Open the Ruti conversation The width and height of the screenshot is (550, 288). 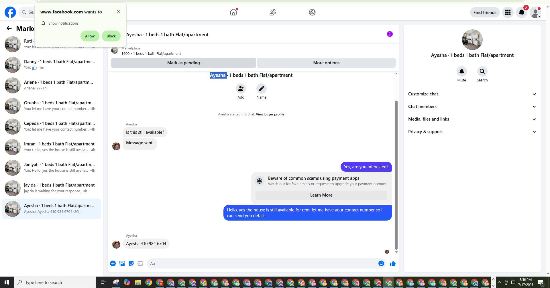[x=52, y=44]
